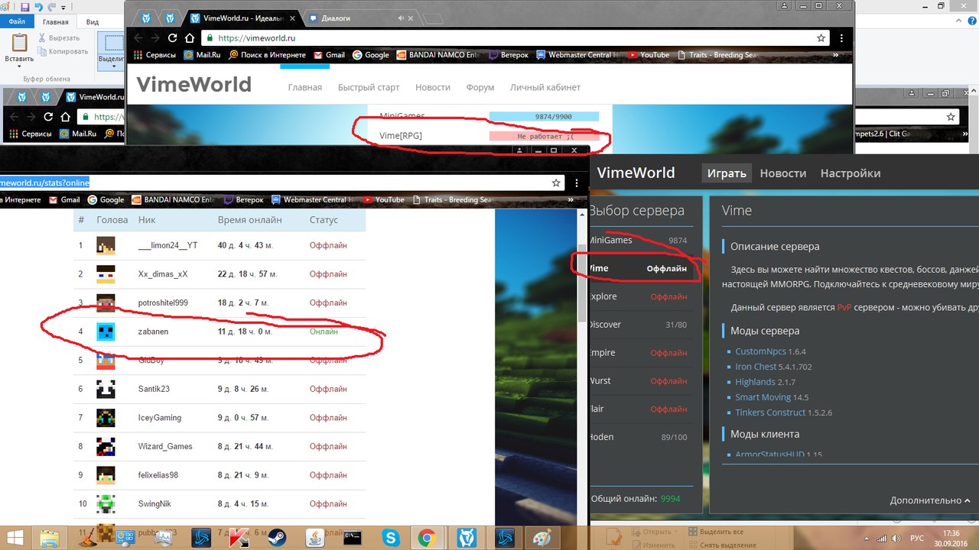
Task: Click the Paint Save icon in quick access toolbar
Action: point(25,7)
